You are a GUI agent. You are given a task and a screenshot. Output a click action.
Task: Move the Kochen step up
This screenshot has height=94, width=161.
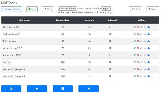(x=141, y=62)
